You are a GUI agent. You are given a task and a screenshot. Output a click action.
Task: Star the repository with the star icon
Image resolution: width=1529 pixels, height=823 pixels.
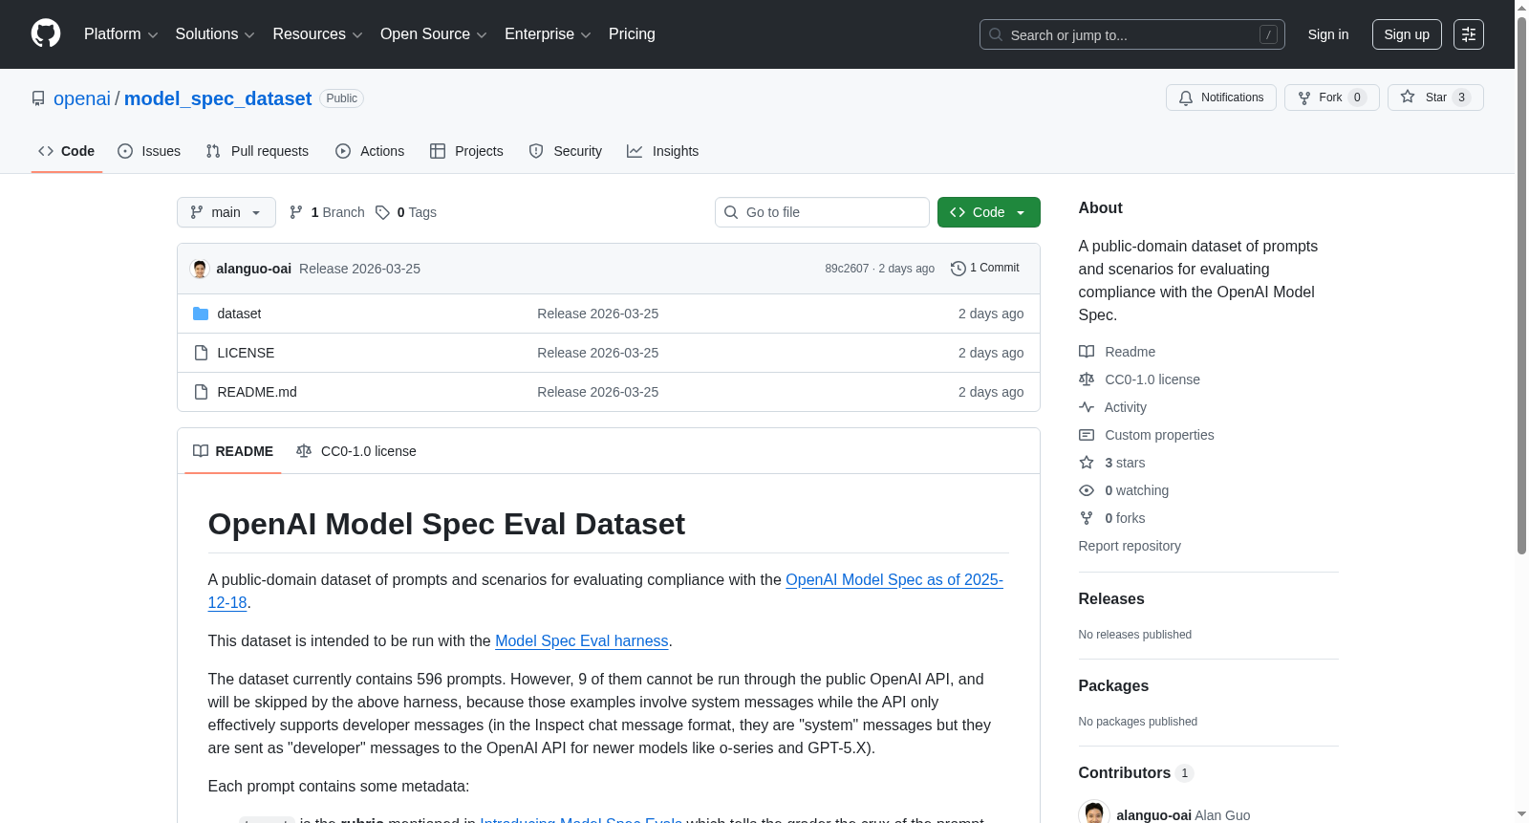pos(1408,97)
